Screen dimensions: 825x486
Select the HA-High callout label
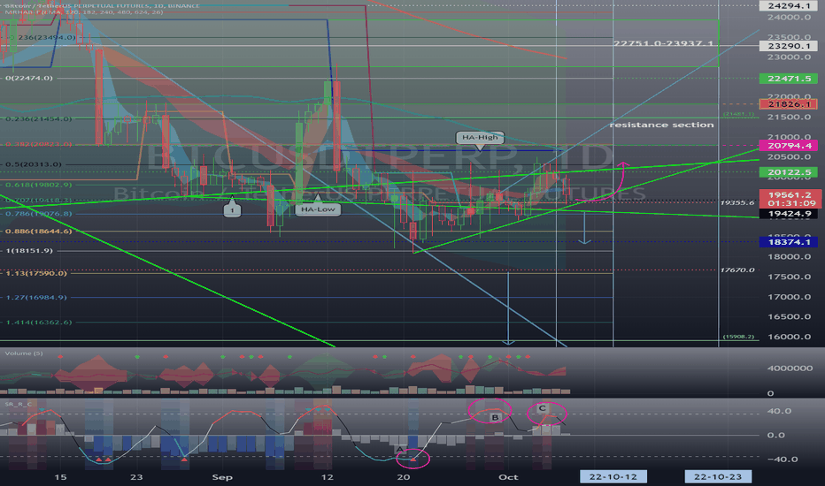(480, 138)
